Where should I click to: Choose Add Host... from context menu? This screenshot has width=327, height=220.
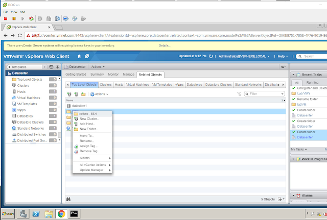pyautogui.click(x=92, y=124)
